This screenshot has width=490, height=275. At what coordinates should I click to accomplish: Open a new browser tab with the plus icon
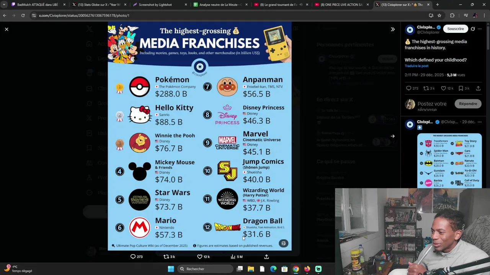point(437,5)
